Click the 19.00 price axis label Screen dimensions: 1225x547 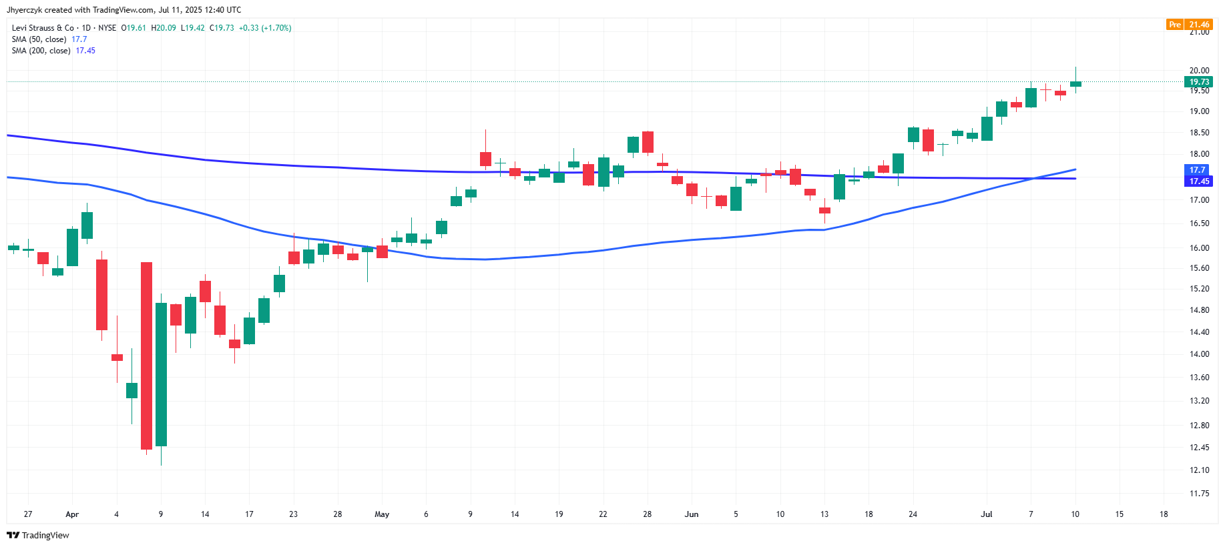coord(1199,111)
